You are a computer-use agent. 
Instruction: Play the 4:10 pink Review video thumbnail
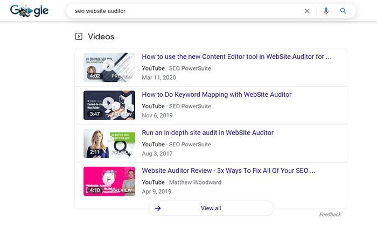(109, 181)
